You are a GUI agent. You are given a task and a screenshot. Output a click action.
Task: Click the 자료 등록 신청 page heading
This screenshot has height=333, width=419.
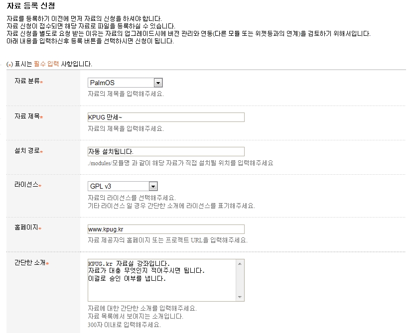(x=31, y=5)
